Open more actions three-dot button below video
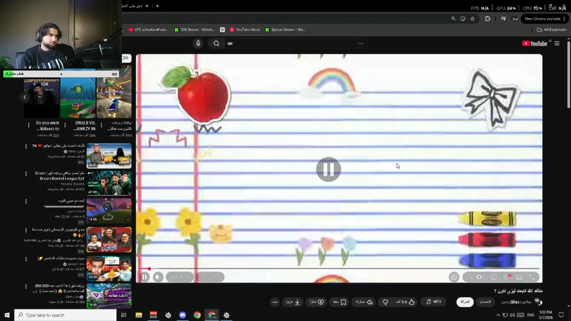Viewport: 571px width, 321px height. [x=275, y=302]
